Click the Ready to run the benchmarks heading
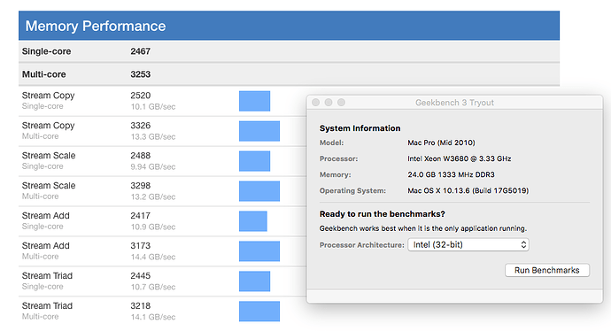Image resolution: width=611 pixels, height=331 pixels. coord(382,214)
